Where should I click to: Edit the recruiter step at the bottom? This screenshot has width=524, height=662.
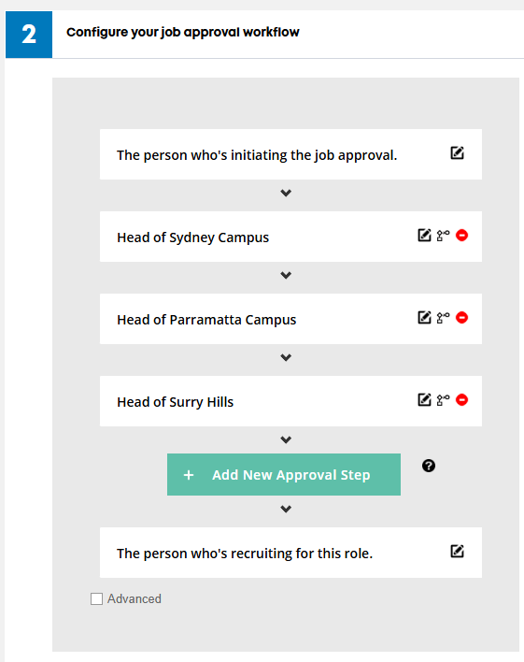pyautogui.click(x=457, y=551)
